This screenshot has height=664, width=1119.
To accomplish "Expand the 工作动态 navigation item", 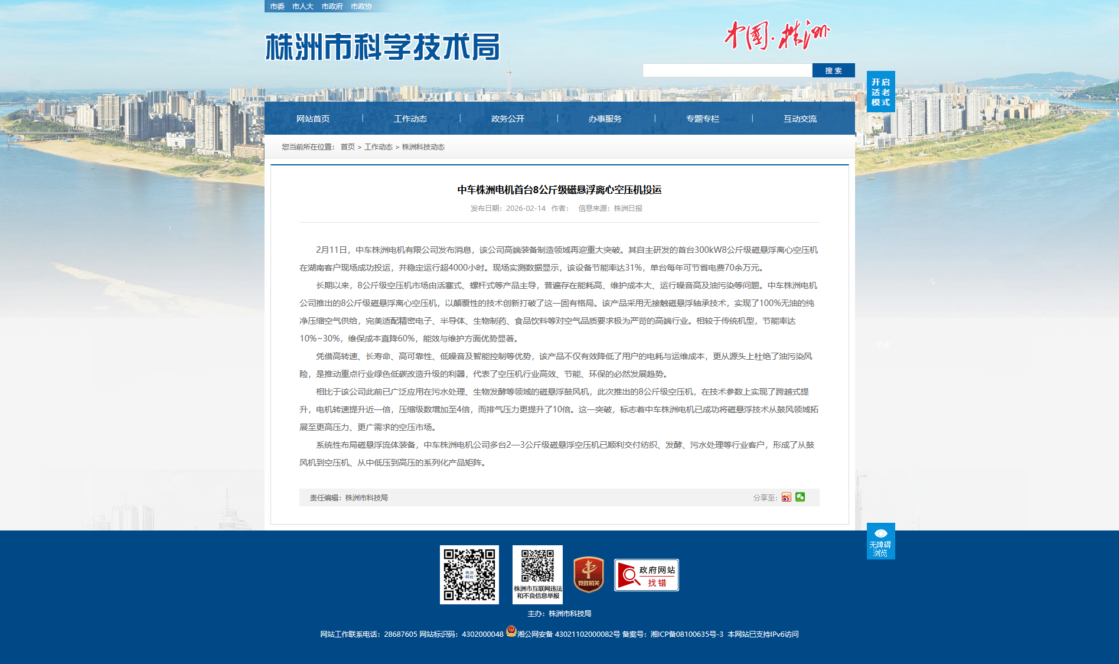I will pyautogui.click(x=410, y=119).
